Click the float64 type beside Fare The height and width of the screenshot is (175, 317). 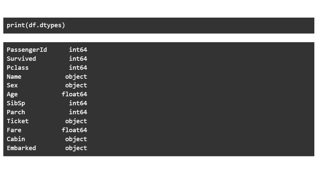(x=74, y=130)
